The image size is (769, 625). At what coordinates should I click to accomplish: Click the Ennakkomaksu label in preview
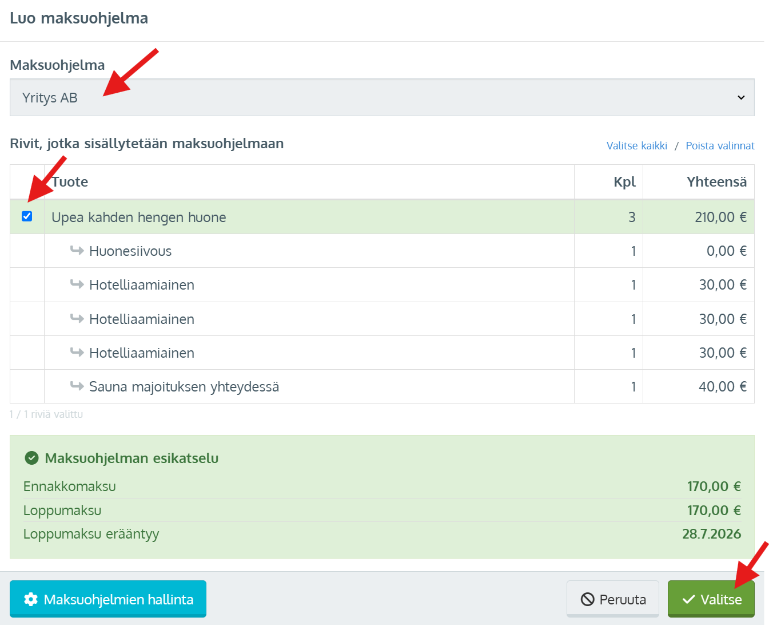pyautogui.click(x=70, y=486)
